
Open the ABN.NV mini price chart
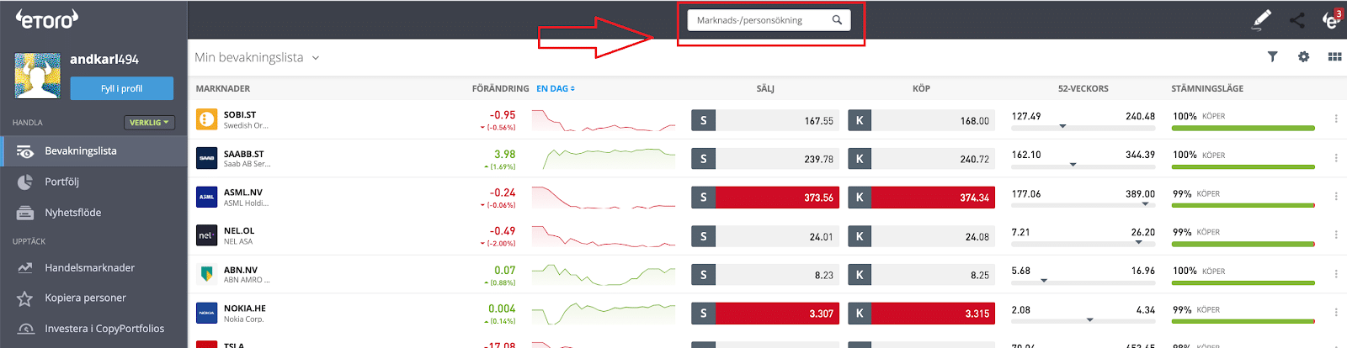click(x=604, y=274)
